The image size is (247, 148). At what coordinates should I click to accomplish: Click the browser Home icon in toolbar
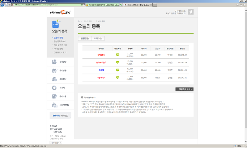pyautogui.click(x=237, y=5)
